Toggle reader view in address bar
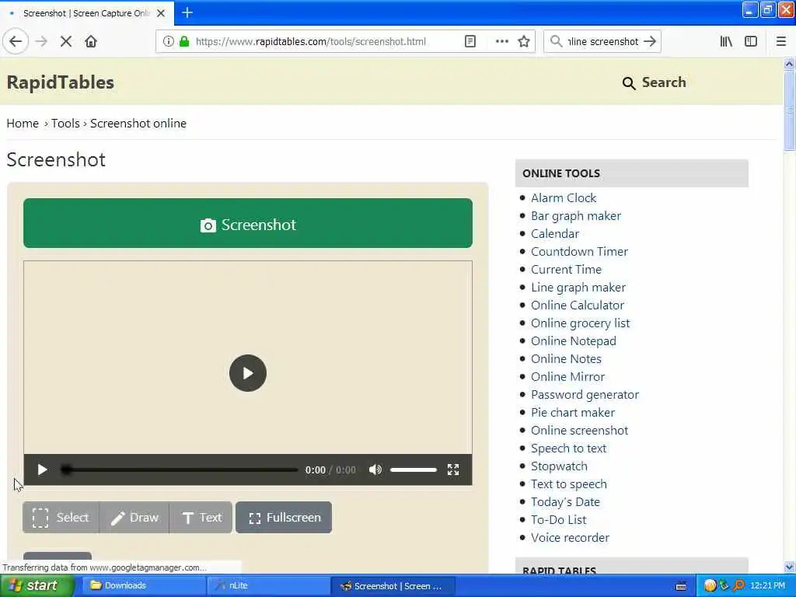 470,41
